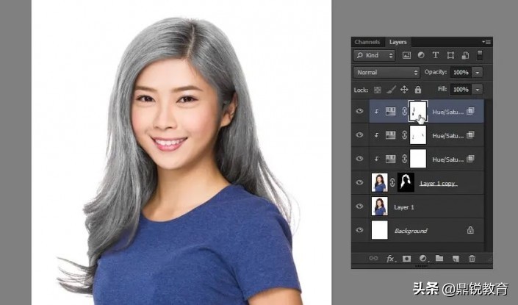Hide the topmost Hue/Saturation layer
Viewport: 518px width, 305px height.
pyautogui.click(x=360, y=112)
